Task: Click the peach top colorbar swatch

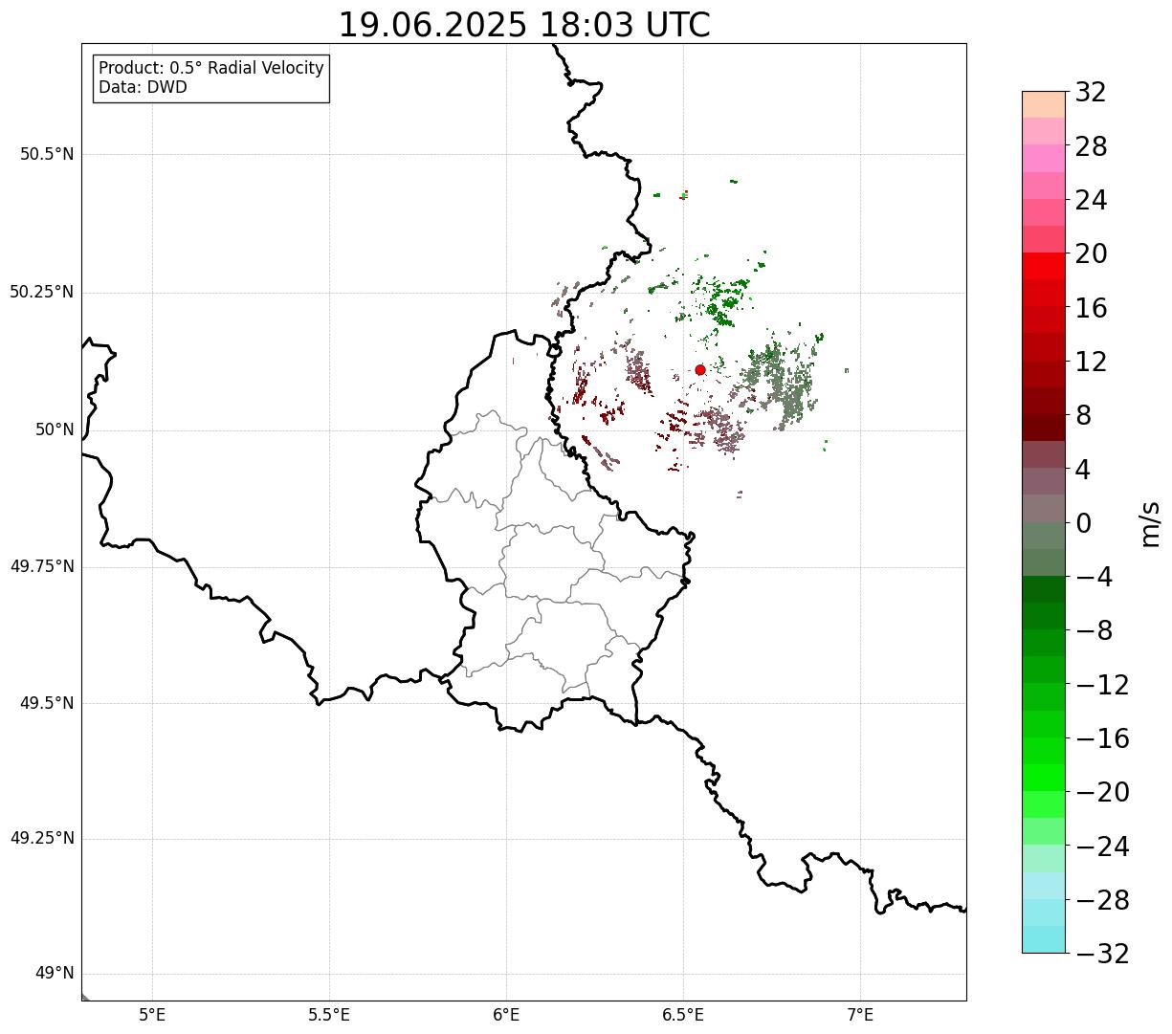Action: (1044, 104)
